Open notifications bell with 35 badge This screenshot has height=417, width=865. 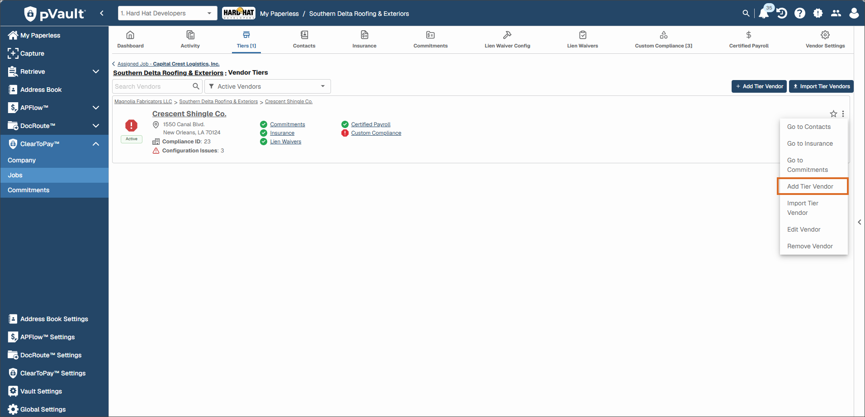pos(764,12)
